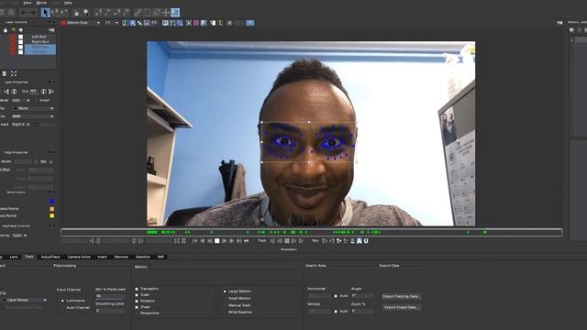Select the Left Null layer

(x=39, y=37)
